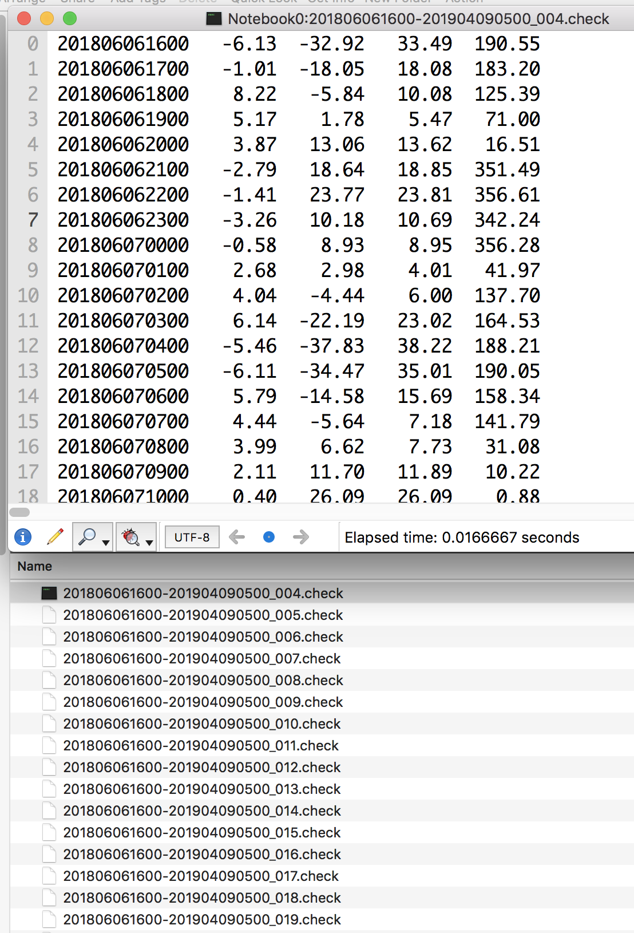Click the blue dot indicator button

pyautogui.click(x=269, y=537)
